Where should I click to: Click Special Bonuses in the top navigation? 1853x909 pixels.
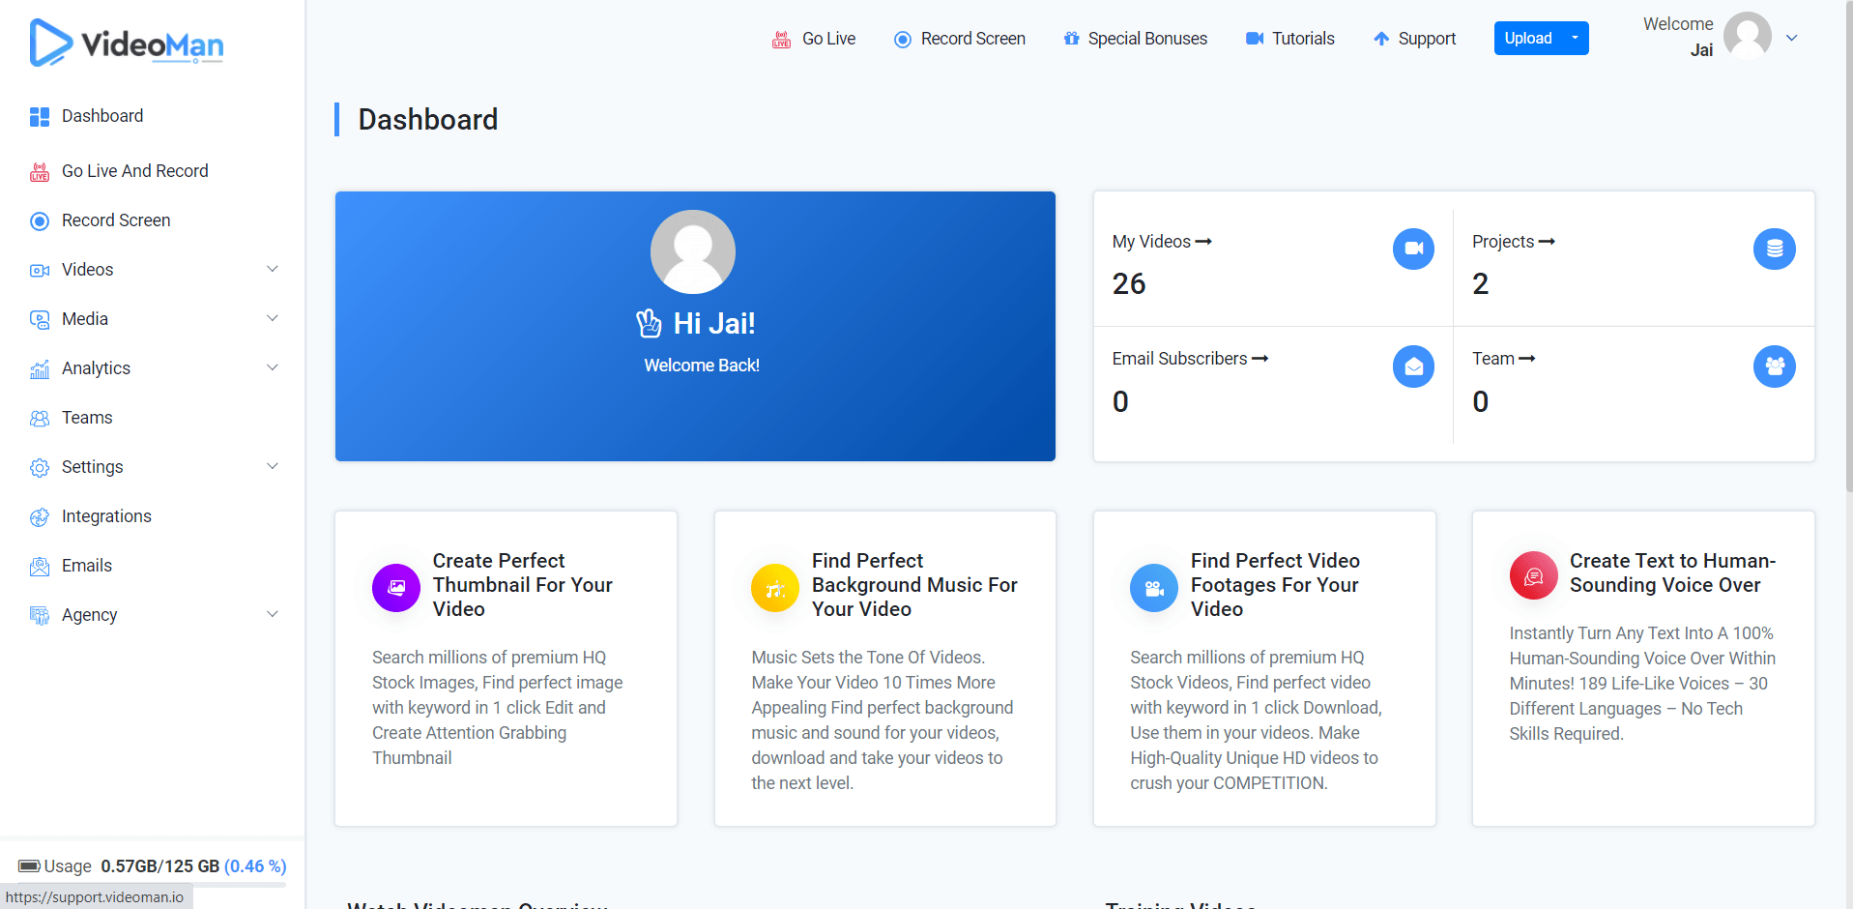1147,39
